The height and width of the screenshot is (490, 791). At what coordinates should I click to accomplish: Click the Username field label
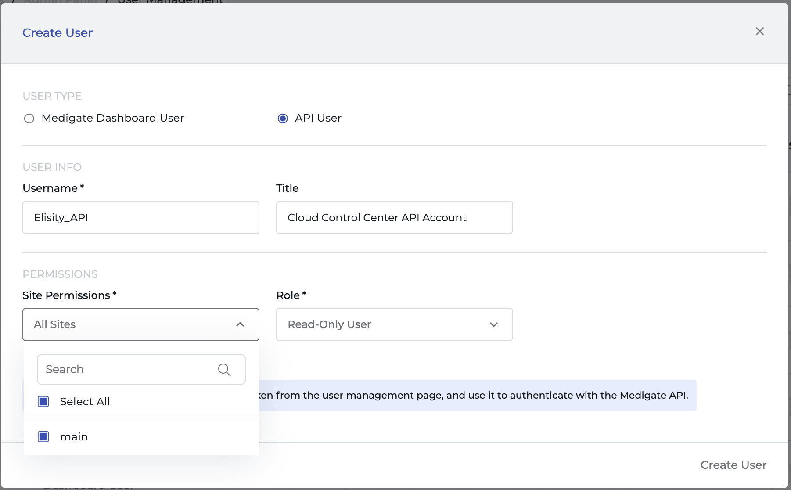click(54, 188)
